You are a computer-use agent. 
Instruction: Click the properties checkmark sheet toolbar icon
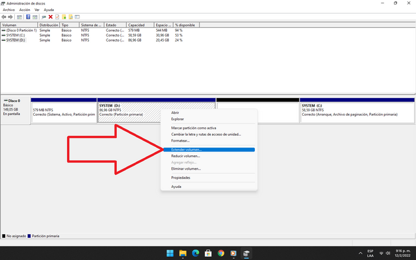[x=57, y=17]
